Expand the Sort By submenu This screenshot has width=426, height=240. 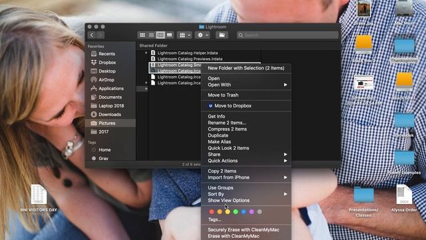click(246, 194)
